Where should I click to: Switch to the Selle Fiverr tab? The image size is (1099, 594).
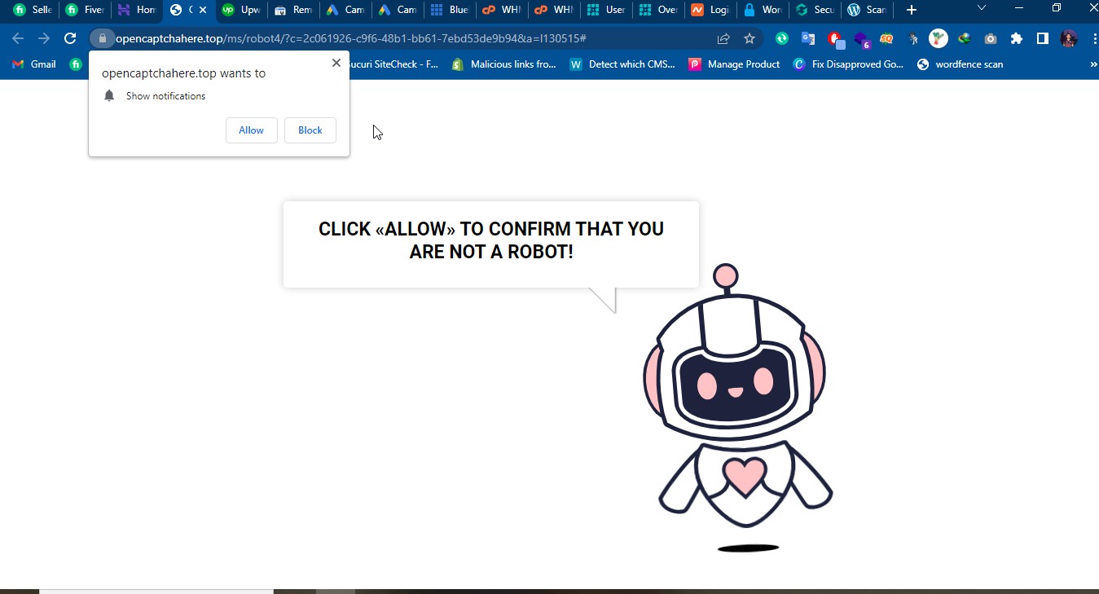tap(33, 10)
